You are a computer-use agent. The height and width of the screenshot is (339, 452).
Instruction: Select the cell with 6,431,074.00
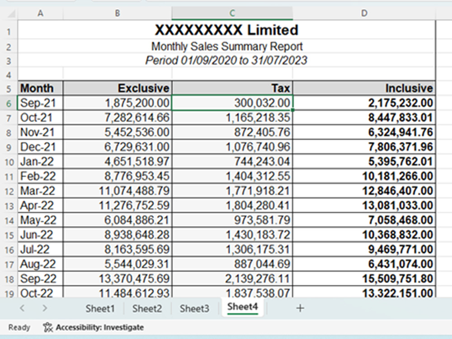pyautogui.click(x=364, y=264)
